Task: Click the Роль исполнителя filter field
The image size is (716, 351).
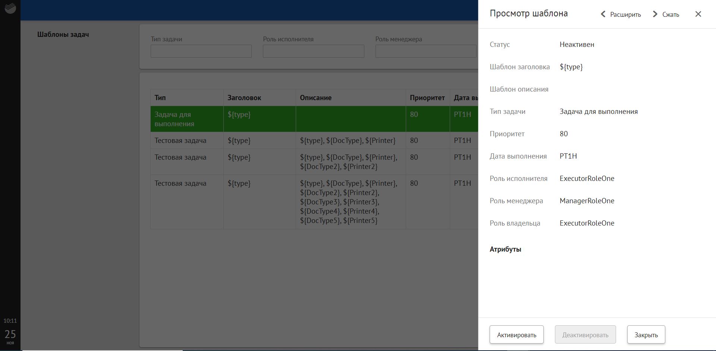Action: point(313,51)
